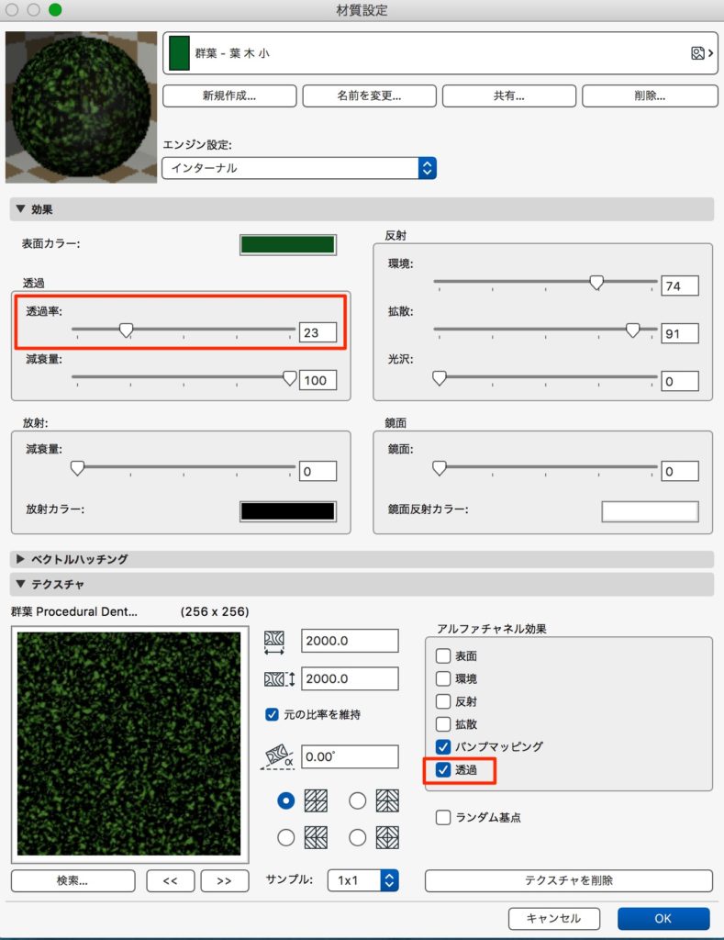Click the 鏡面 value field showing 0

point(680,471)
